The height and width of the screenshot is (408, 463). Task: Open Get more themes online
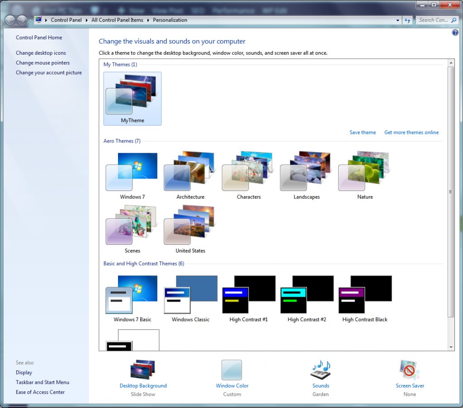(x=411, y=132)
